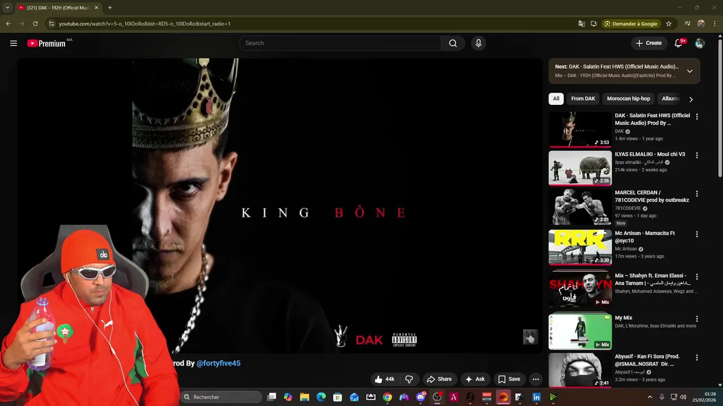
Task: Open options for MARCEL CERDAN video
Action: 696,193
